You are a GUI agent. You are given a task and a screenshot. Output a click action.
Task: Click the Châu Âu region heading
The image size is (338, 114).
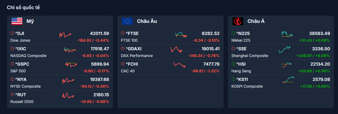click(x=147, y=21)
